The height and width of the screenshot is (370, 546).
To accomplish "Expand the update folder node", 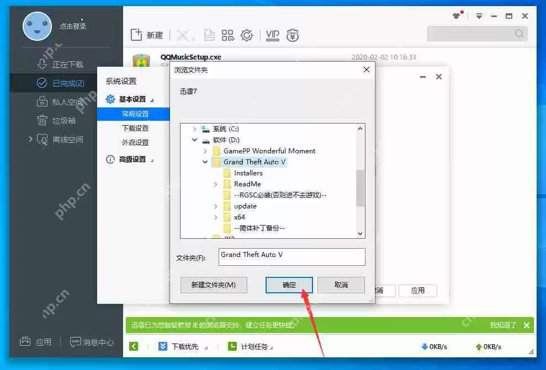I will point(215,206).
